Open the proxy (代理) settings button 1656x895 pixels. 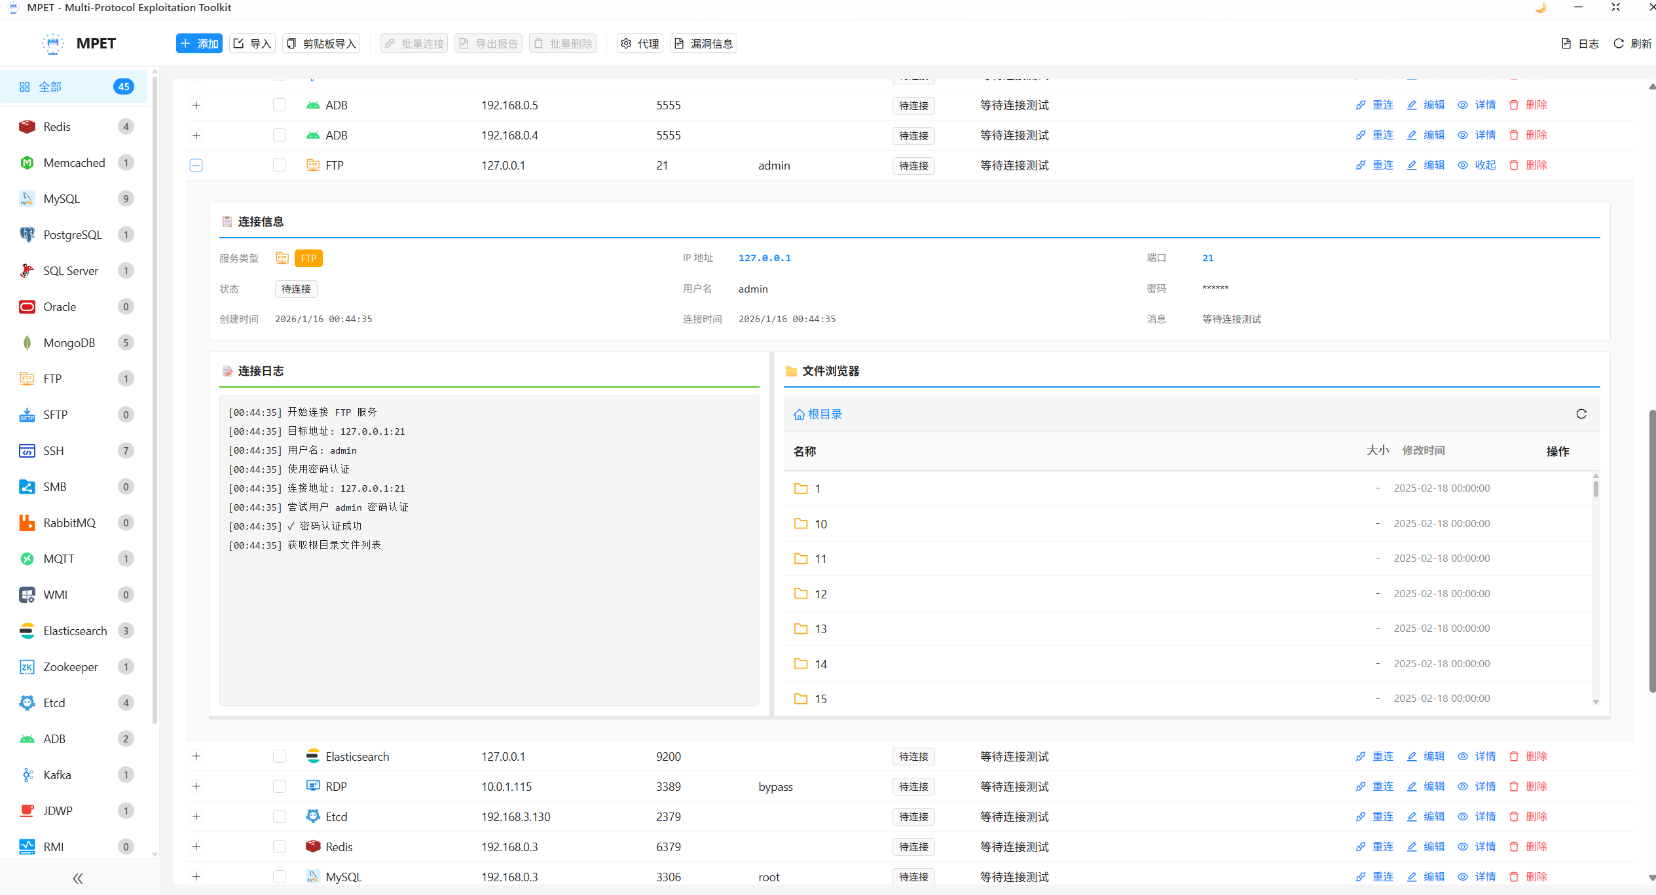tap(640, 43)
